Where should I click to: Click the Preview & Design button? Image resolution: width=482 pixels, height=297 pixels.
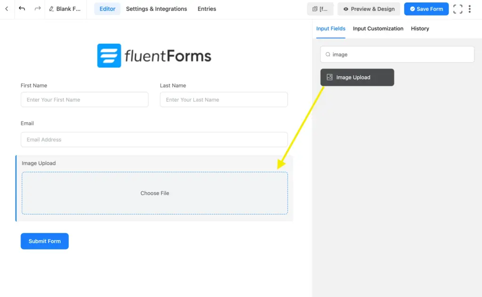pos(369,9)
